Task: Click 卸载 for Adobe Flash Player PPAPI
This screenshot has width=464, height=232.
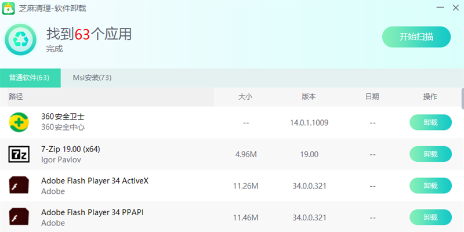Action: point(430,217)
